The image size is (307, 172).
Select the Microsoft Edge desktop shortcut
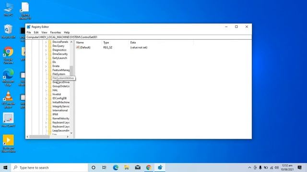[8, 77]
